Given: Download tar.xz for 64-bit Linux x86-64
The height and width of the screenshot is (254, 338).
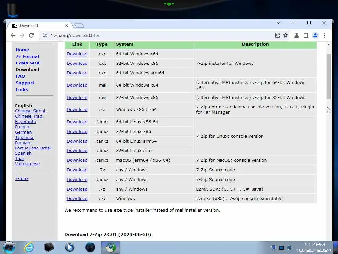Looking at the screenshot, I should (x=77, y=122).
